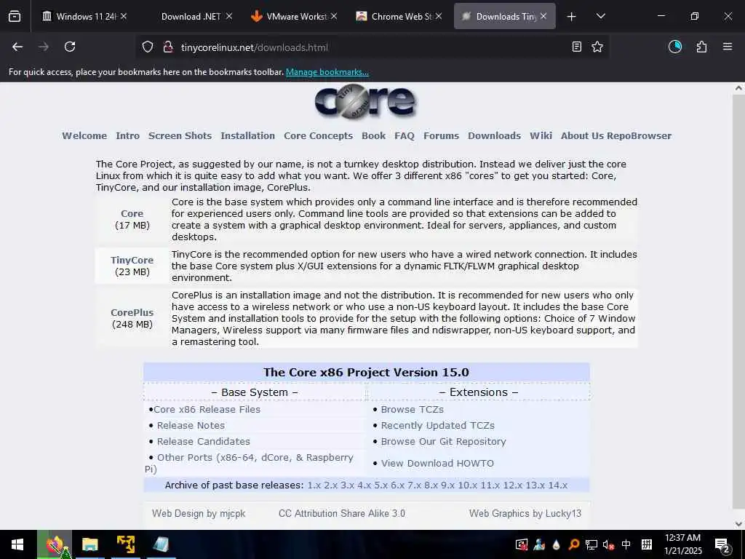Click the blue circular toolbar icon beside extensions
745x559 pixels.
[x=675, y=47]
